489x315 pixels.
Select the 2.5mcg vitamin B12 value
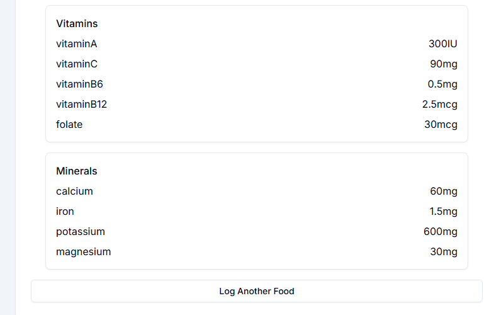tap(439, 105)
